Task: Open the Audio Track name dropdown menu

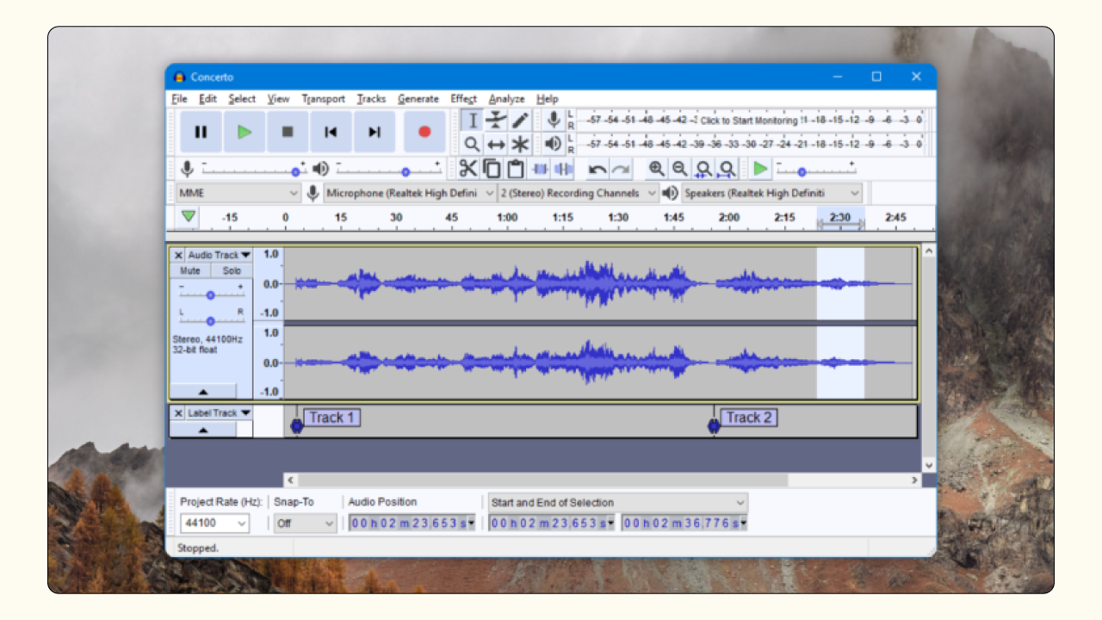Action: click(x=219, y=255)
